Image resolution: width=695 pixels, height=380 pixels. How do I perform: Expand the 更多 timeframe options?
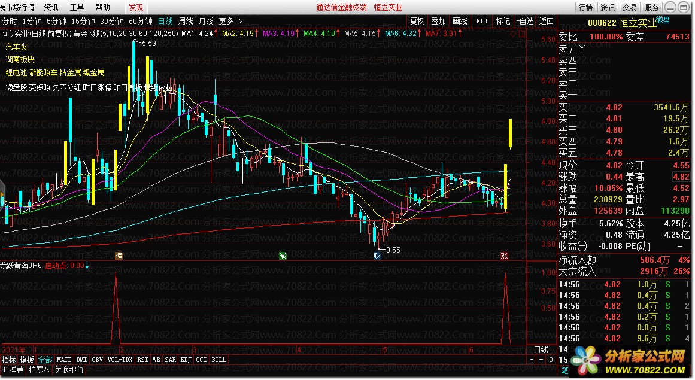pyautogui.click(x=226, y=21)
